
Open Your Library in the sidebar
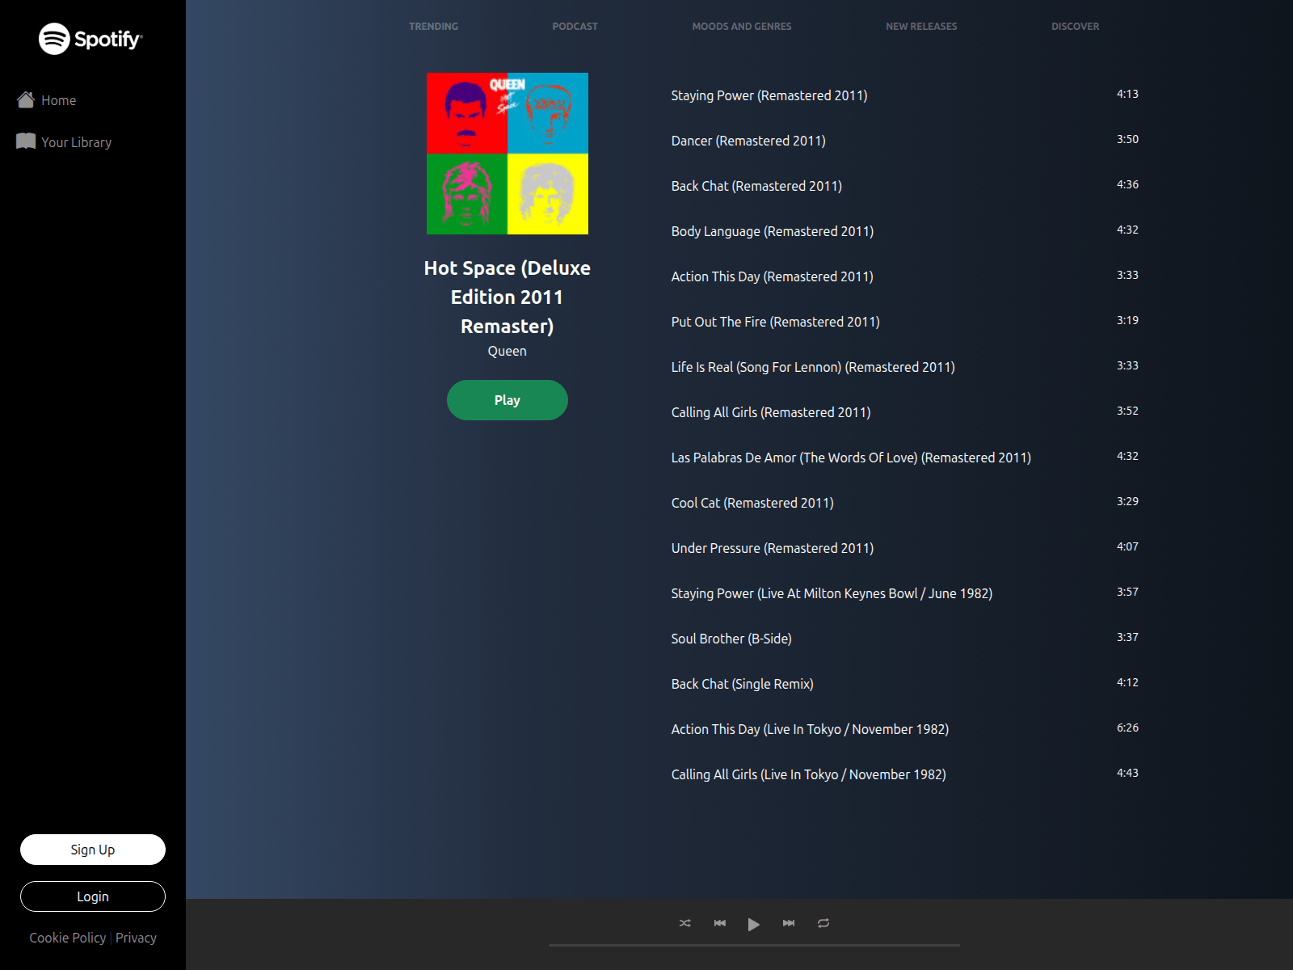[77, 142]
